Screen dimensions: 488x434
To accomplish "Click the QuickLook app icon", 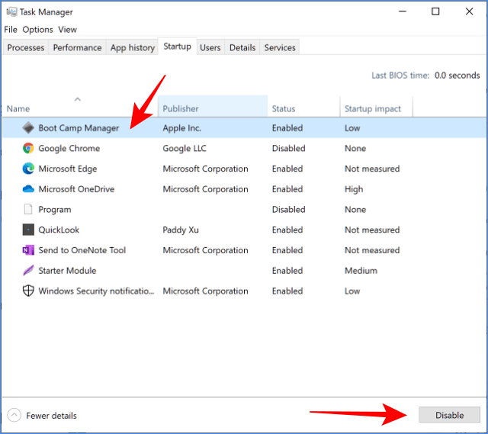I will 28,230.
